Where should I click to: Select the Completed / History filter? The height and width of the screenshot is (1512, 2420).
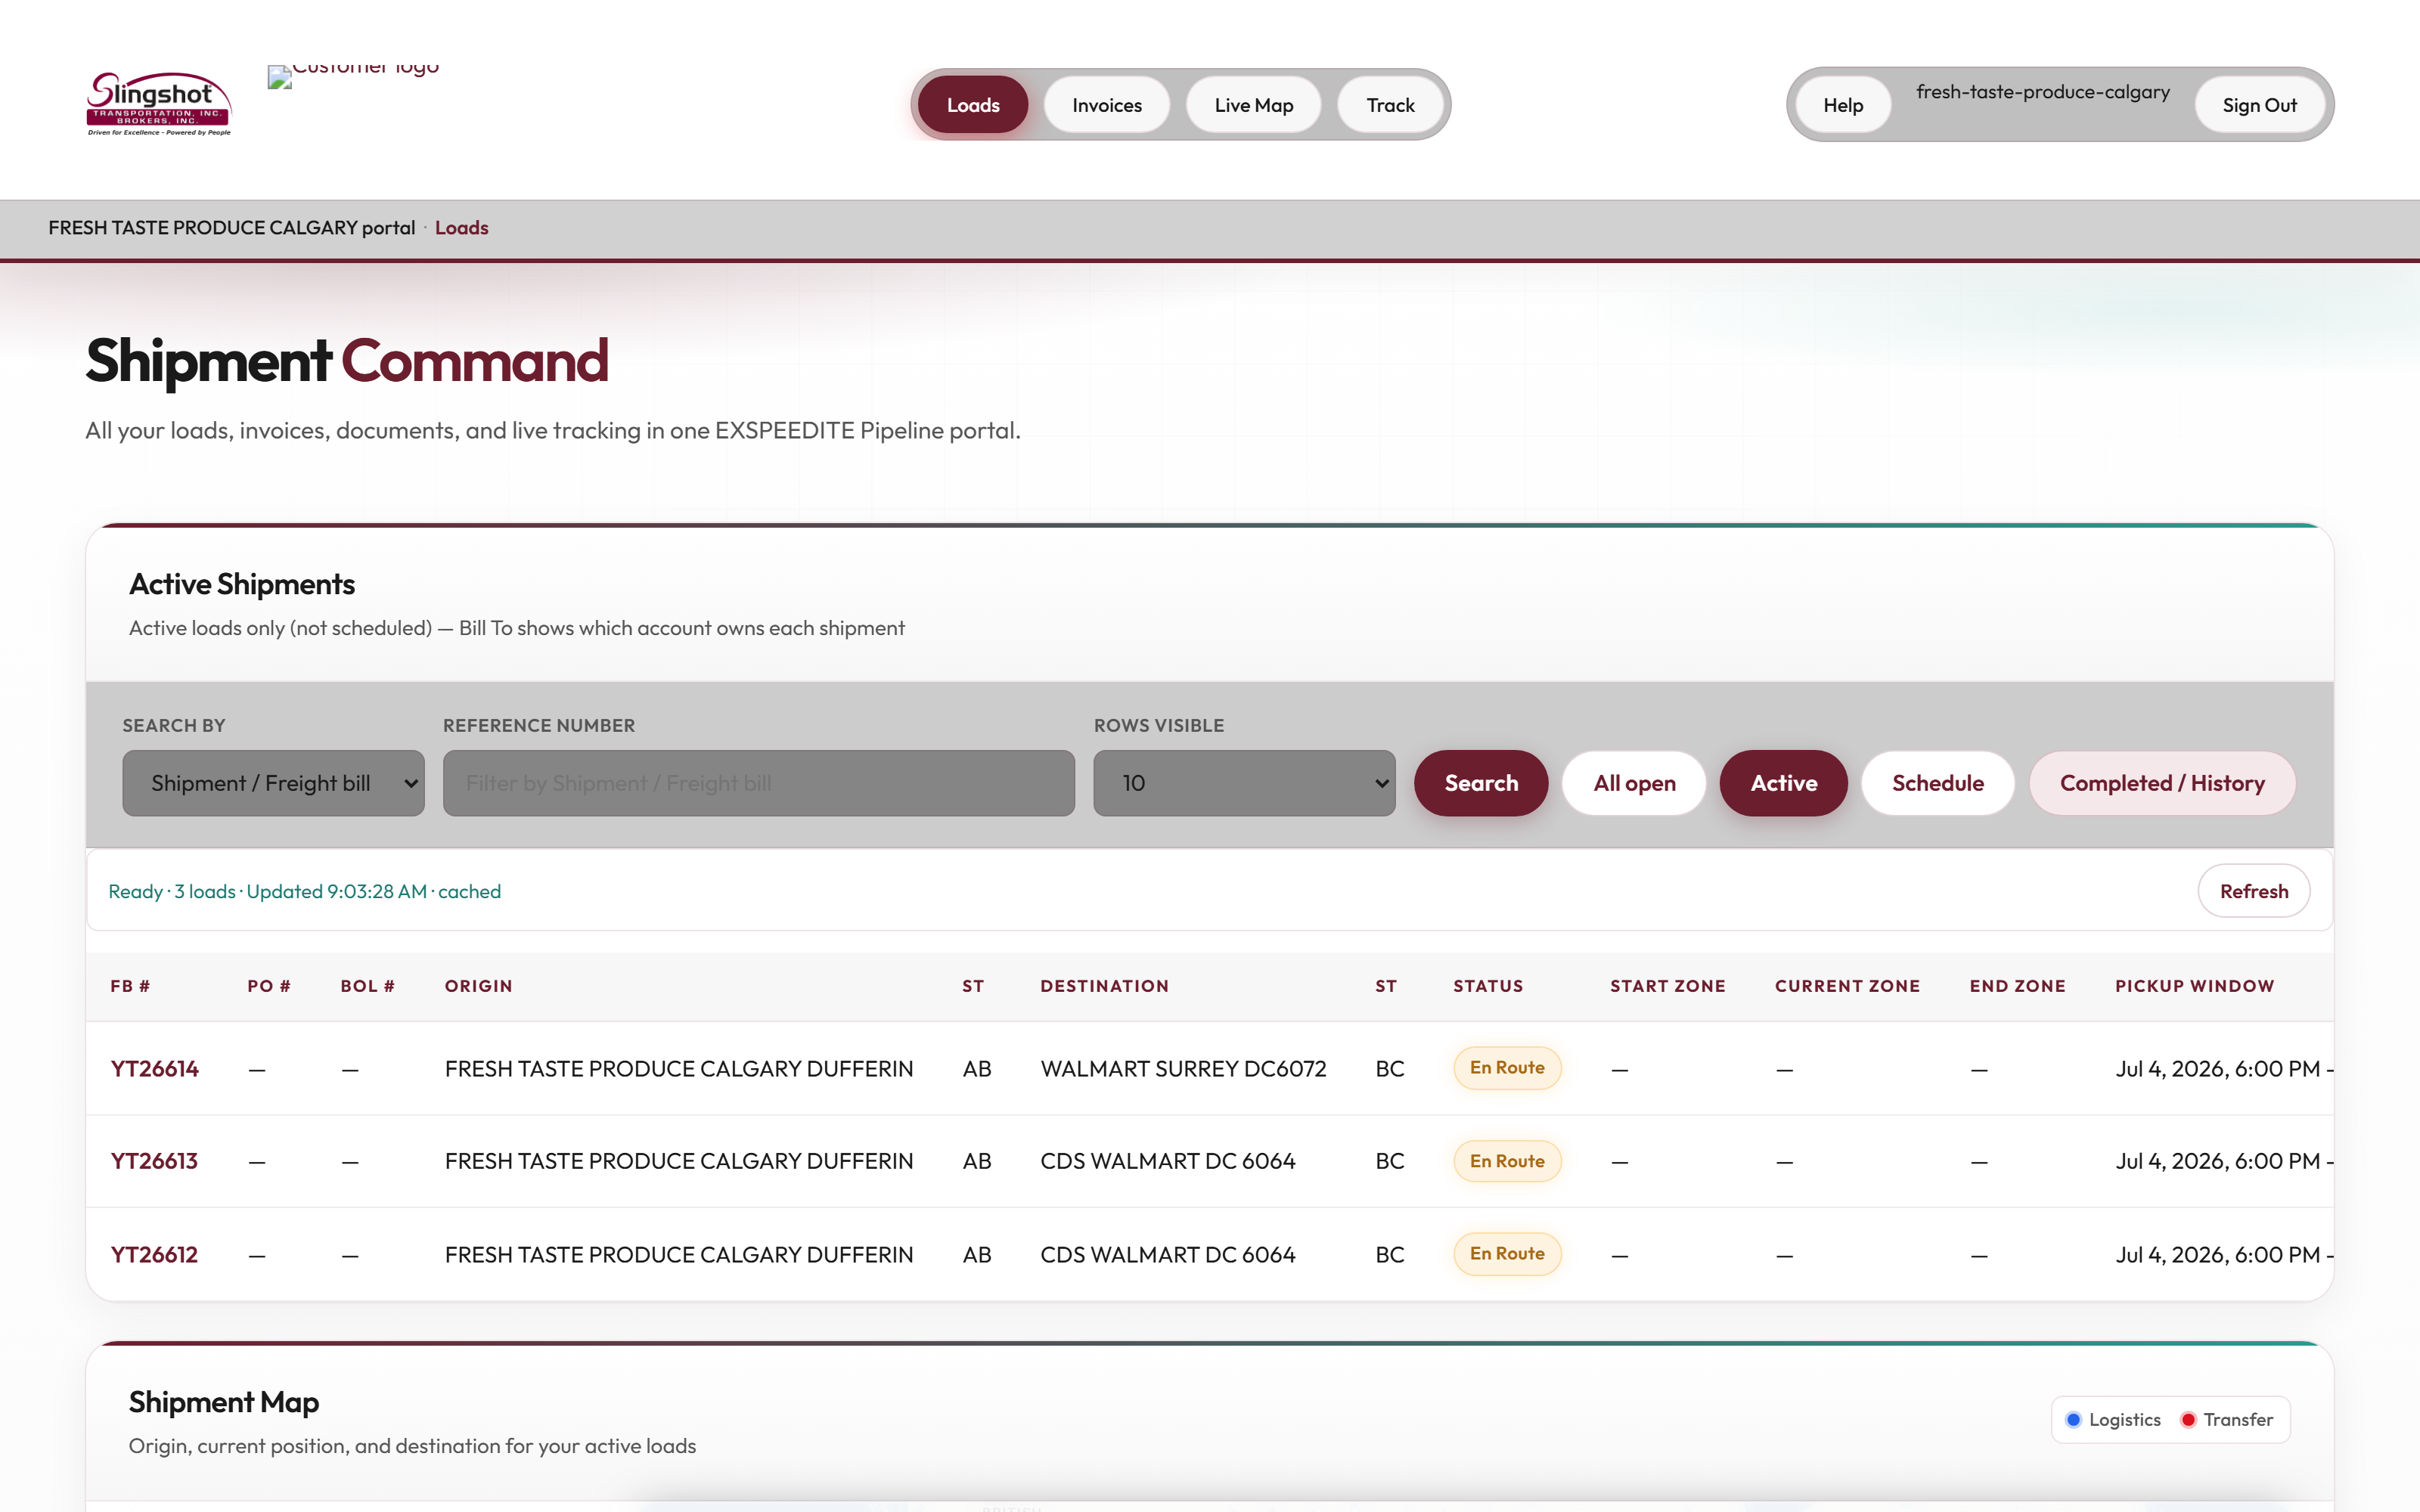[2162, 783]
